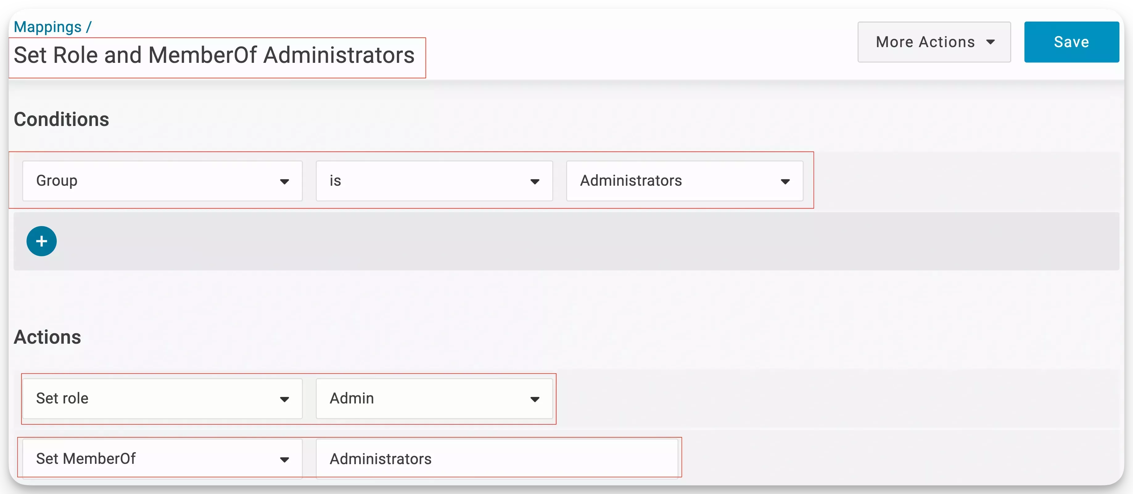1133x494 pixels.
Task: Click the plus icon to add a condition
Action: click(41, 241)
